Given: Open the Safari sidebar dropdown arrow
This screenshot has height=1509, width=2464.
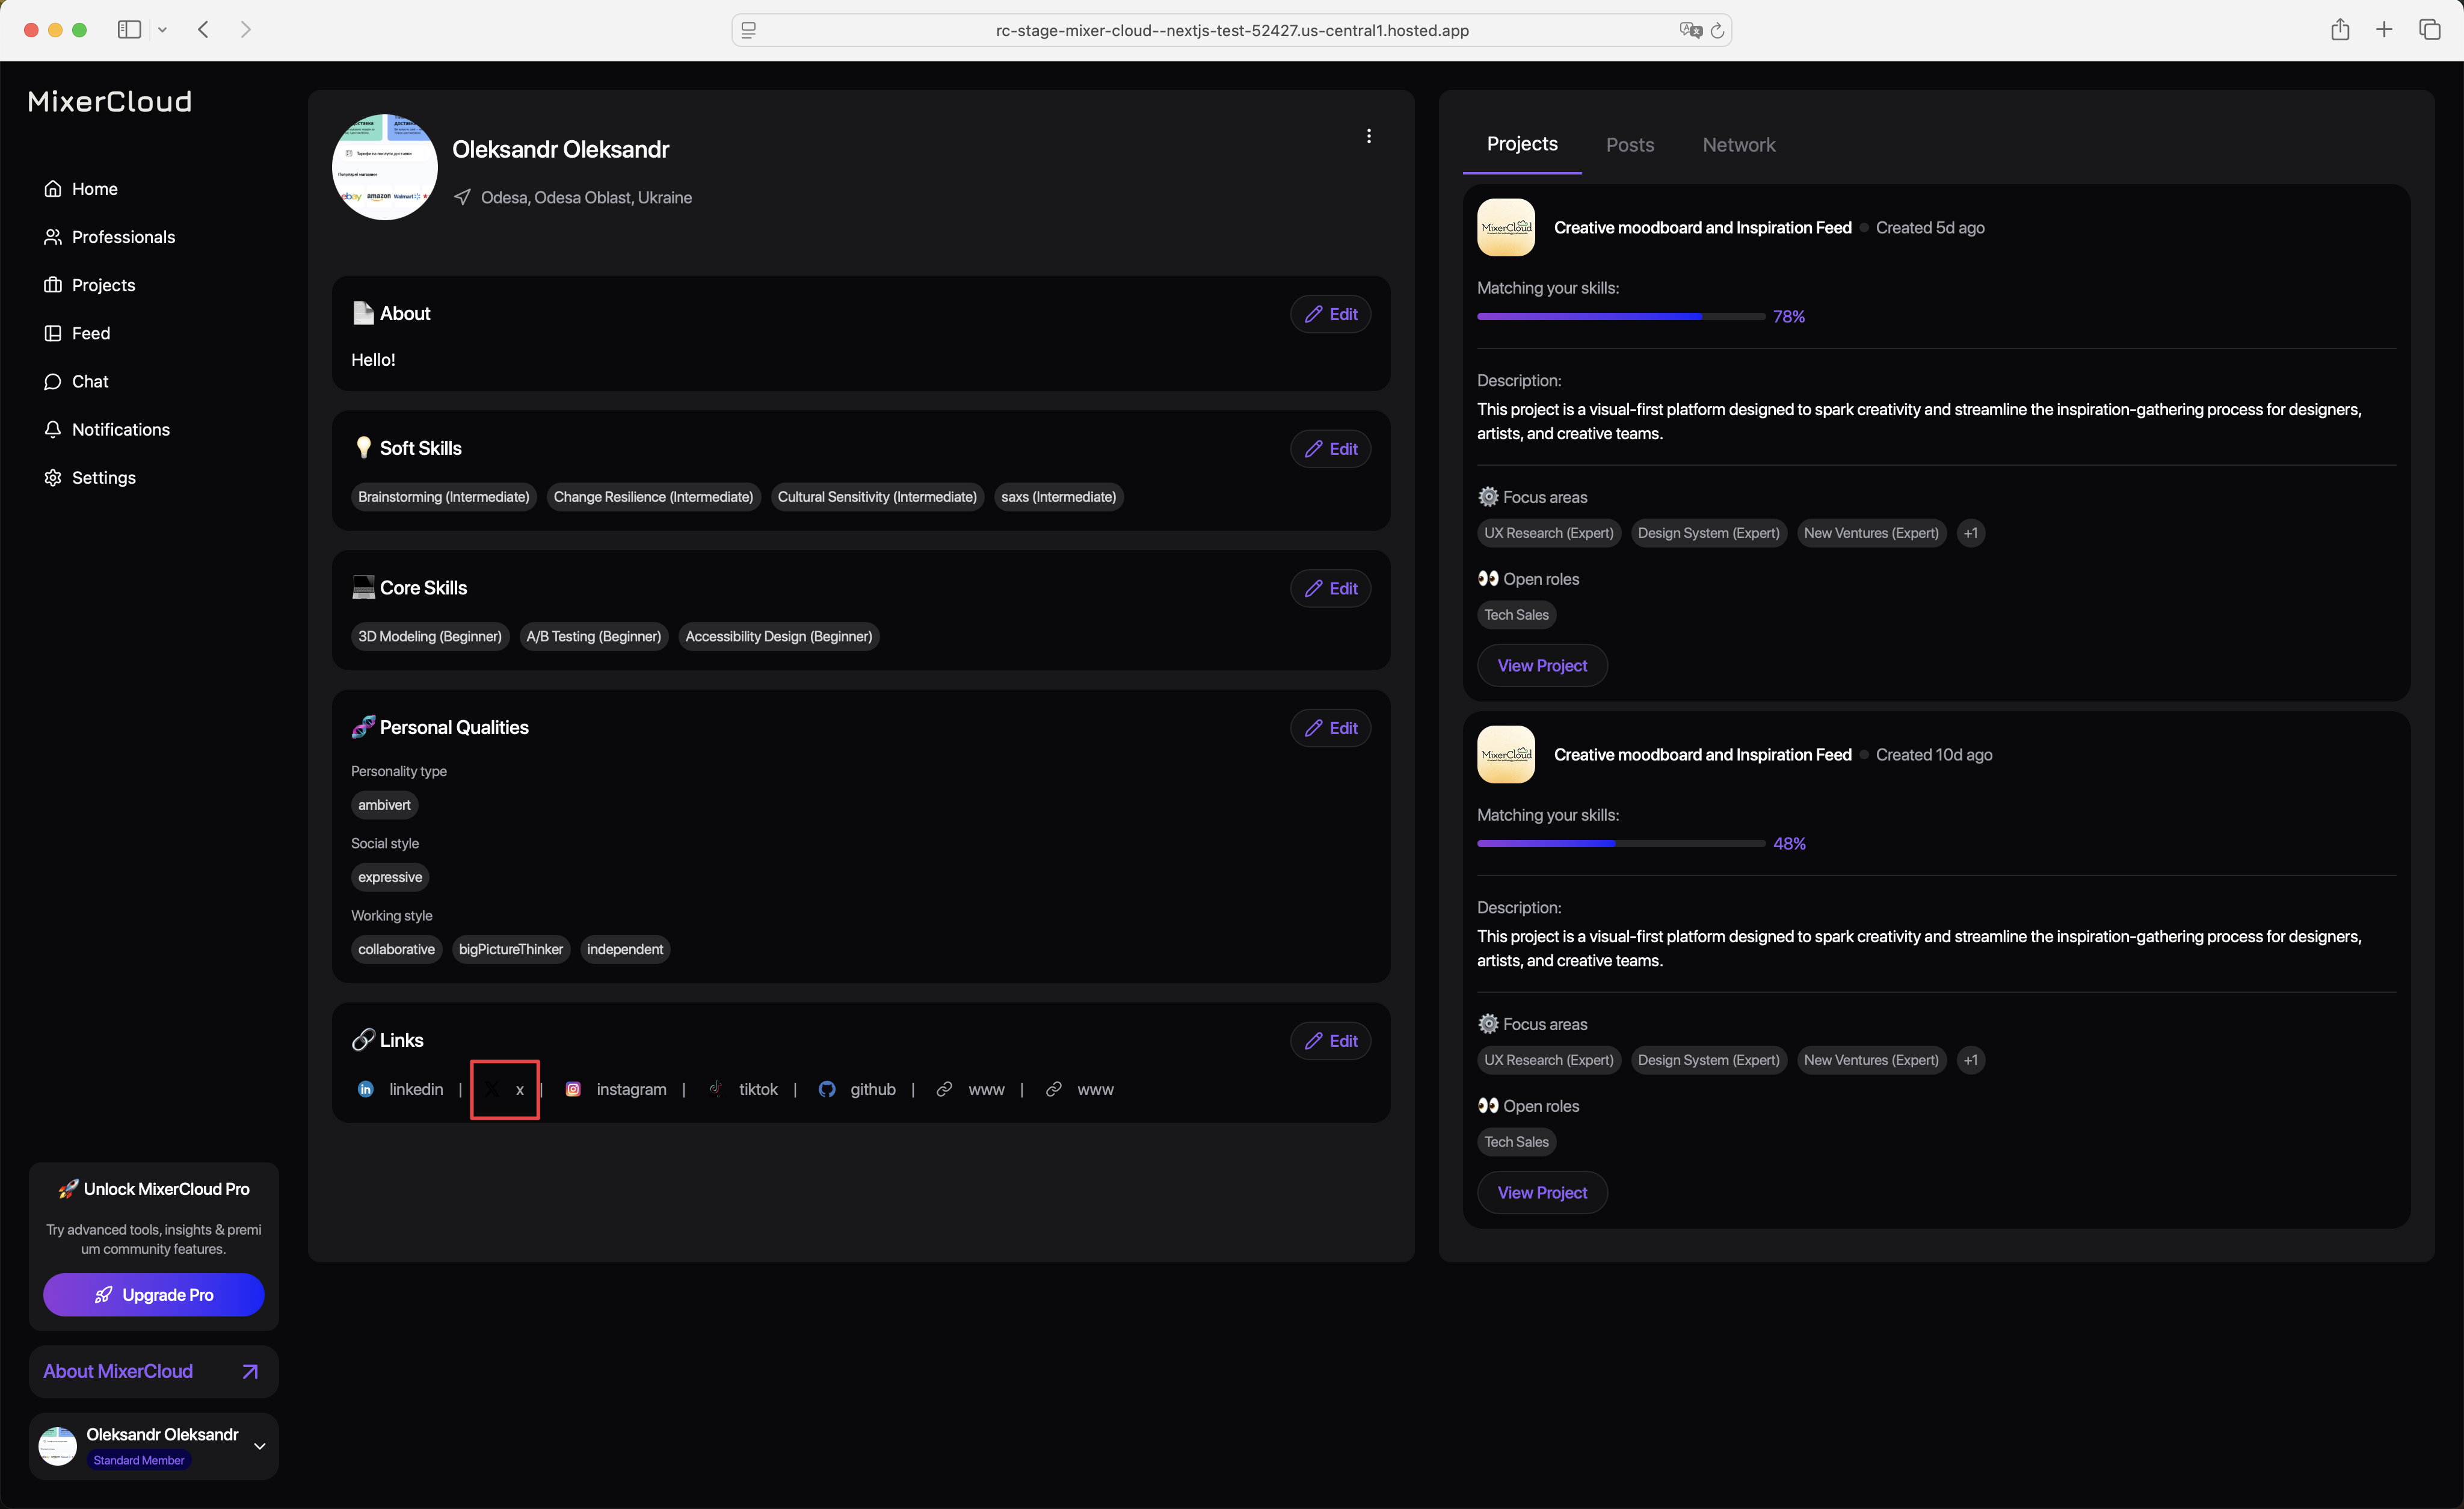Looking at the screenshot, I should pos(162,30).
